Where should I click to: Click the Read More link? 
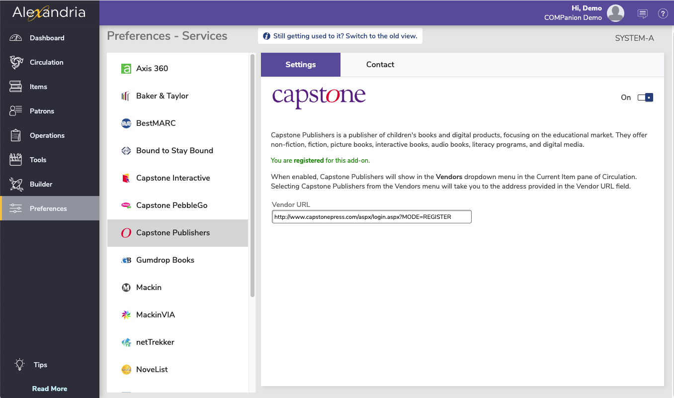[x=50, y=389]
